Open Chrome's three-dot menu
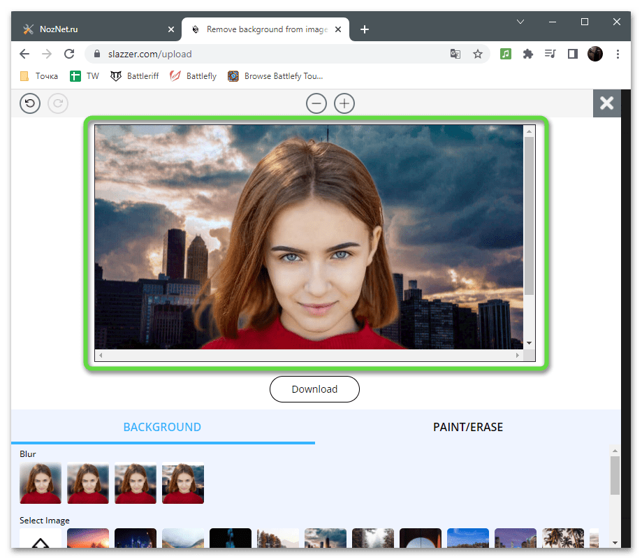The height and width of the screenshot is (559, 642). coord(618,54)
